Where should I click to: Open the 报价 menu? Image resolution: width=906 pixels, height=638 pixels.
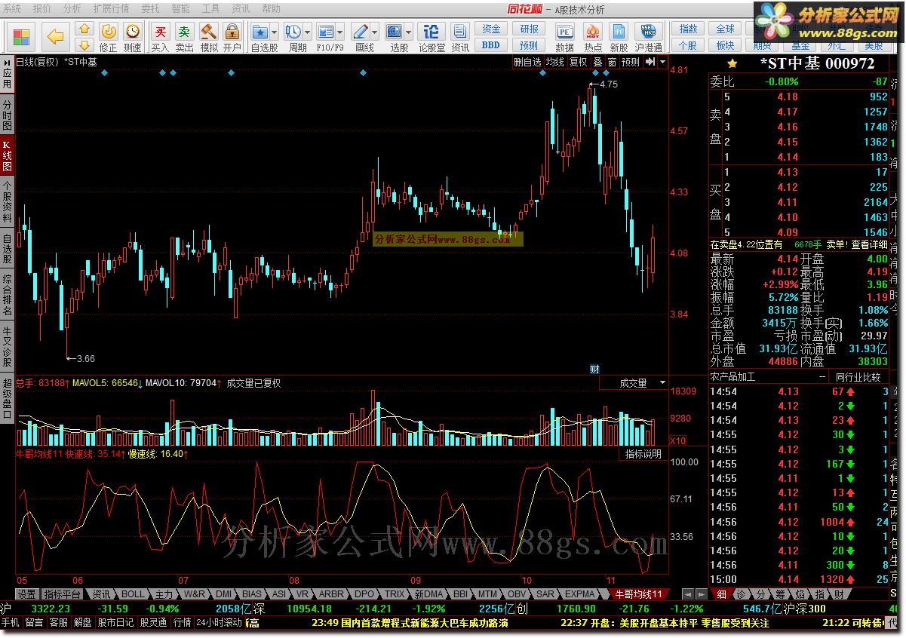42,8
